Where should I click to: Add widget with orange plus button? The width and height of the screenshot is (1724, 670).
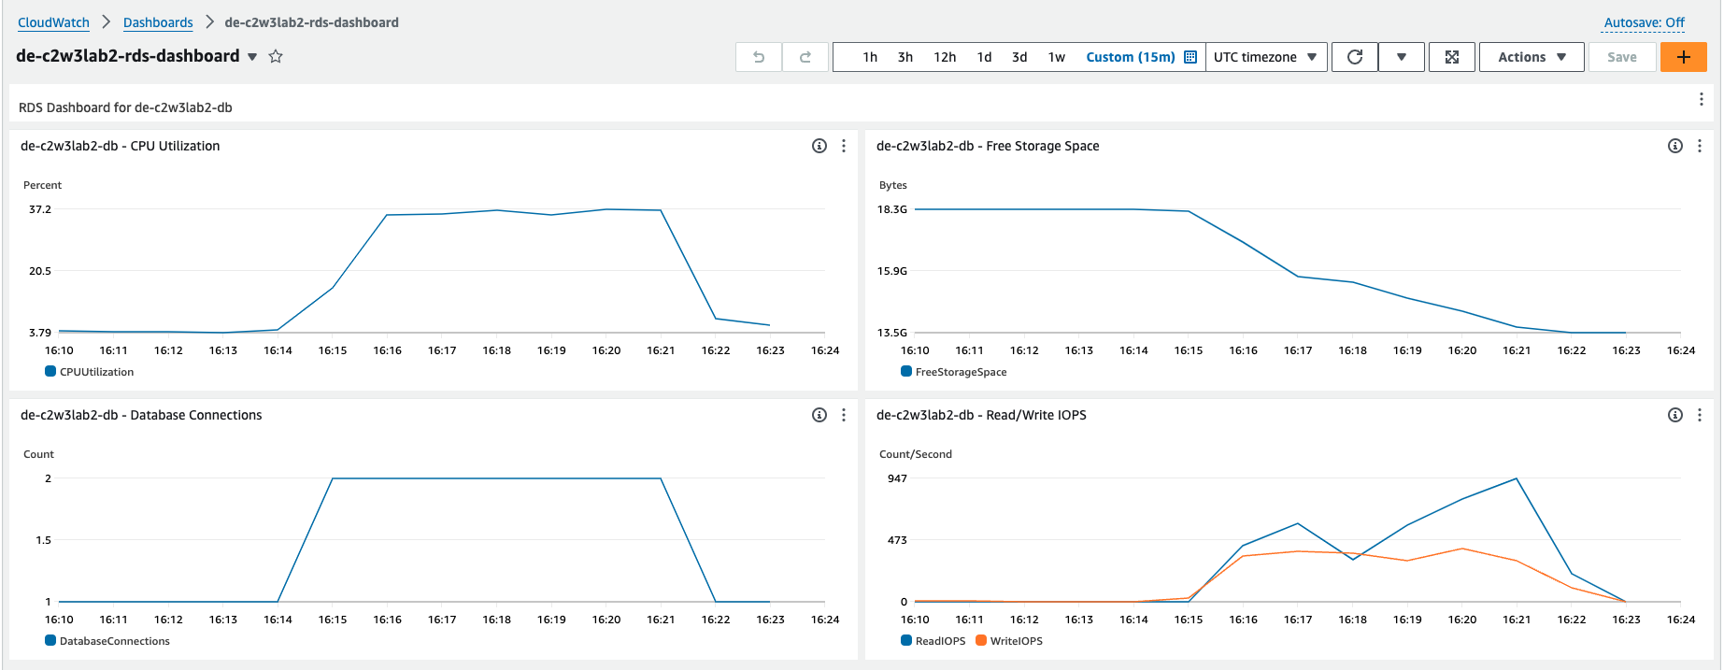(x=1683, y=57)
